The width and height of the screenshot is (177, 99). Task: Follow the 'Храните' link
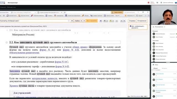coord(14,86)
